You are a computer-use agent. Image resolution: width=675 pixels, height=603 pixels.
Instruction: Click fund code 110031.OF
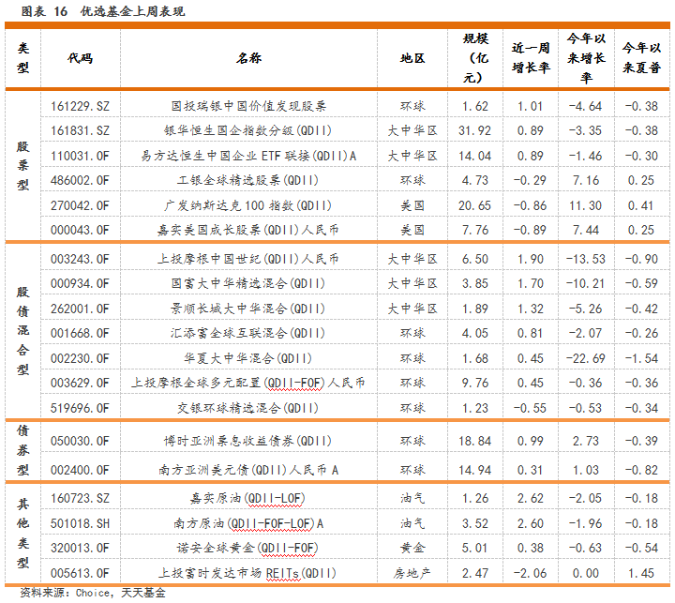(x=80, y=156)
